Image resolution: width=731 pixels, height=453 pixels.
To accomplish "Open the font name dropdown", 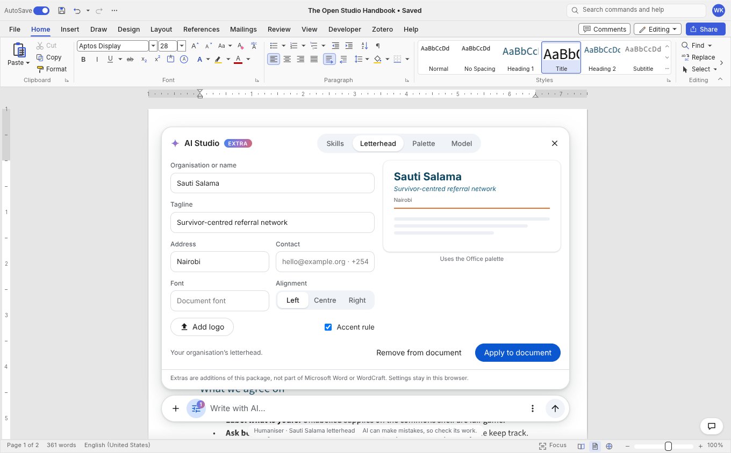I will coord(153,46).
